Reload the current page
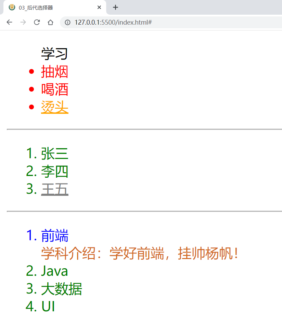This screenshot has height=326, width=282. click(37, 22)
